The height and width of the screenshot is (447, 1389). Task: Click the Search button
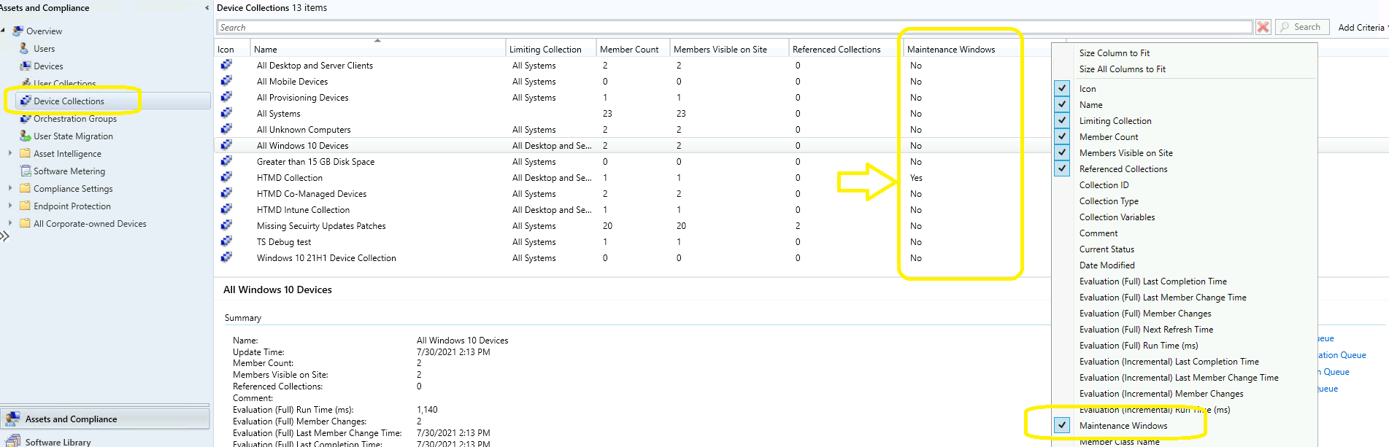(1302, 27)
